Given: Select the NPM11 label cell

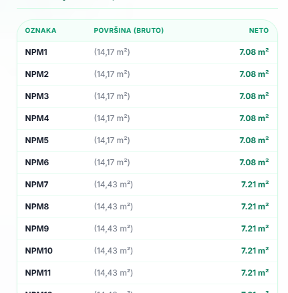Looking at the screenshot, I should [38, 273].
